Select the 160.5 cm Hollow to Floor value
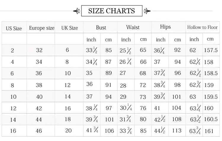 [211, 119]
